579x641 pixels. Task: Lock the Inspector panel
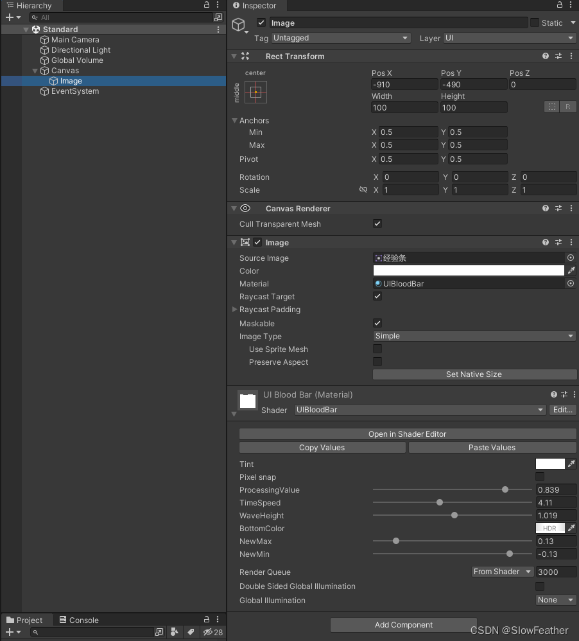pos(560,5)
